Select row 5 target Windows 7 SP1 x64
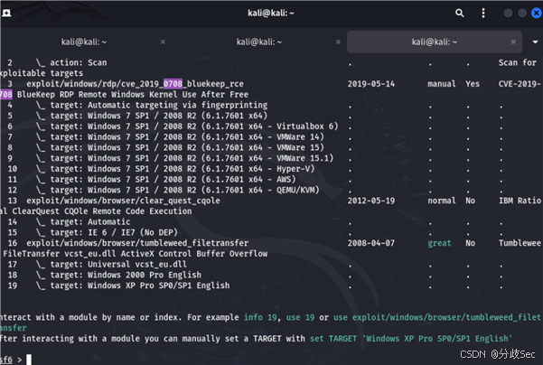This screenshot has width=543, height=365. tap(159, 116)
